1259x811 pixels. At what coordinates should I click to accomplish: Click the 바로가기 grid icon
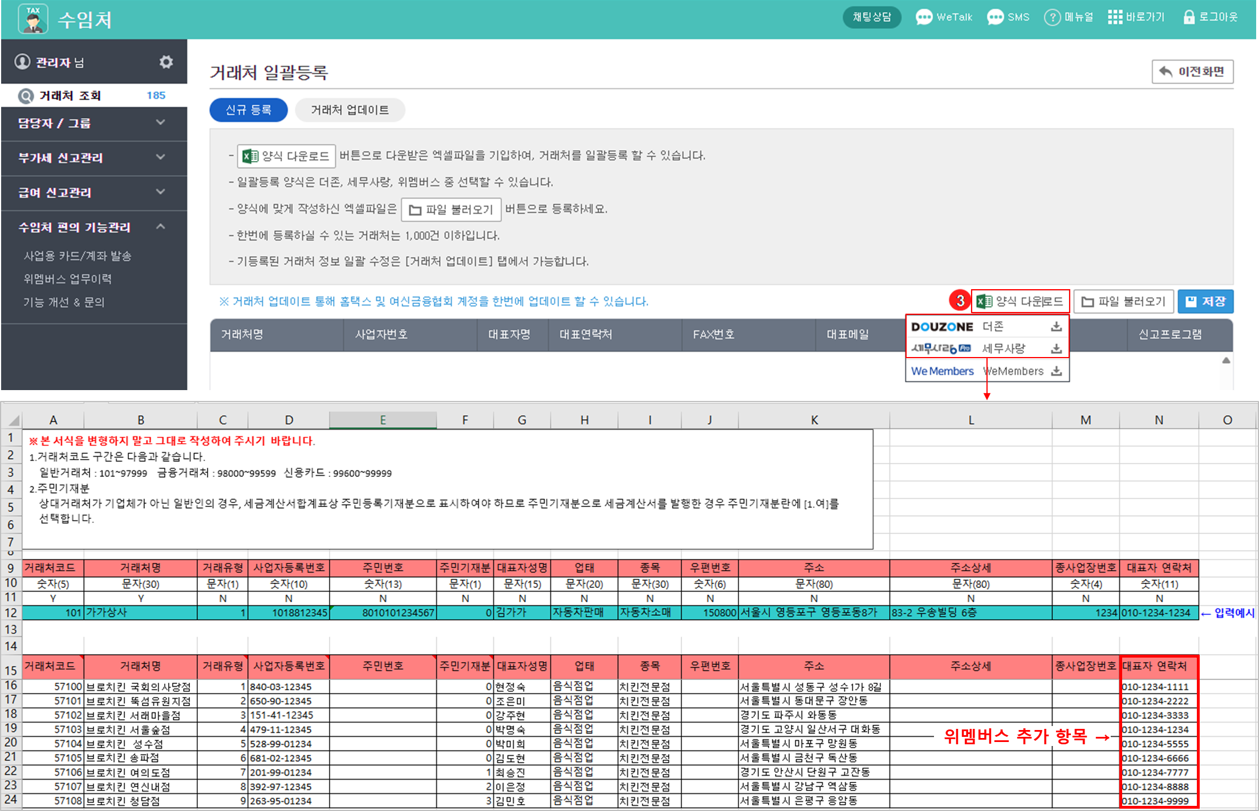1115,17
